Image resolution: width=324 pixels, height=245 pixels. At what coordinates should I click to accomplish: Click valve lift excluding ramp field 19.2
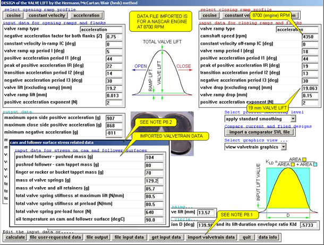(x=114, y=88)
